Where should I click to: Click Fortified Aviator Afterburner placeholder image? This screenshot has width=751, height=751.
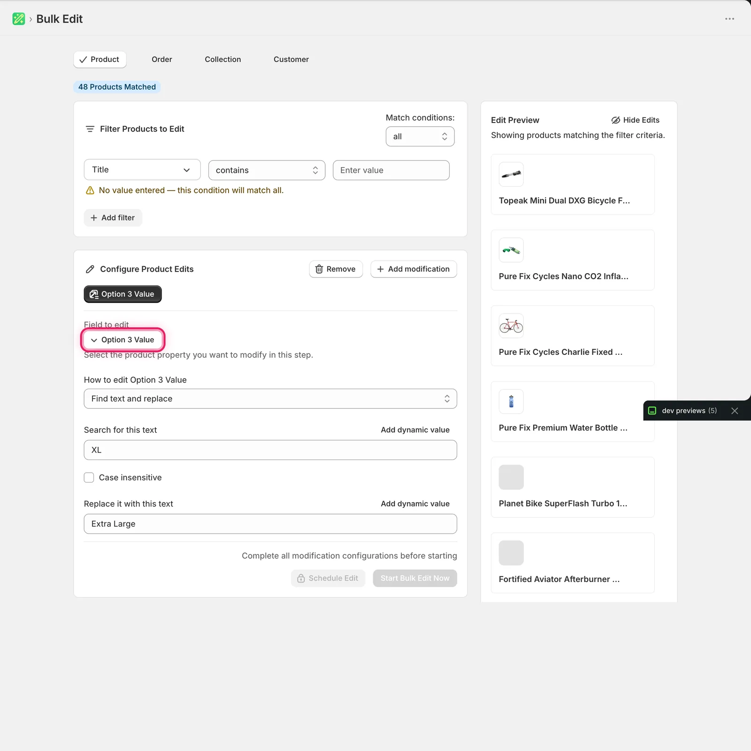[511, 553]
